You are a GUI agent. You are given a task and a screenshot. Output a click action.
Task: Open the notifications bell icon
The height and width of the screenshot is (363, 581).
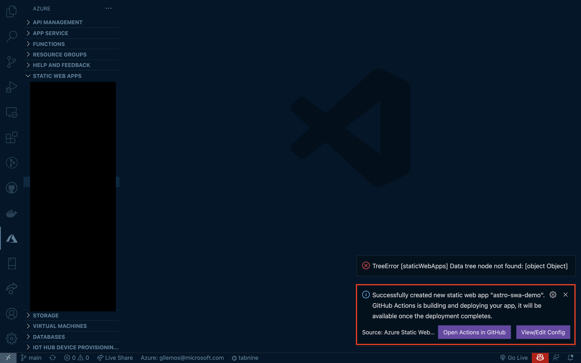[571, 358]
